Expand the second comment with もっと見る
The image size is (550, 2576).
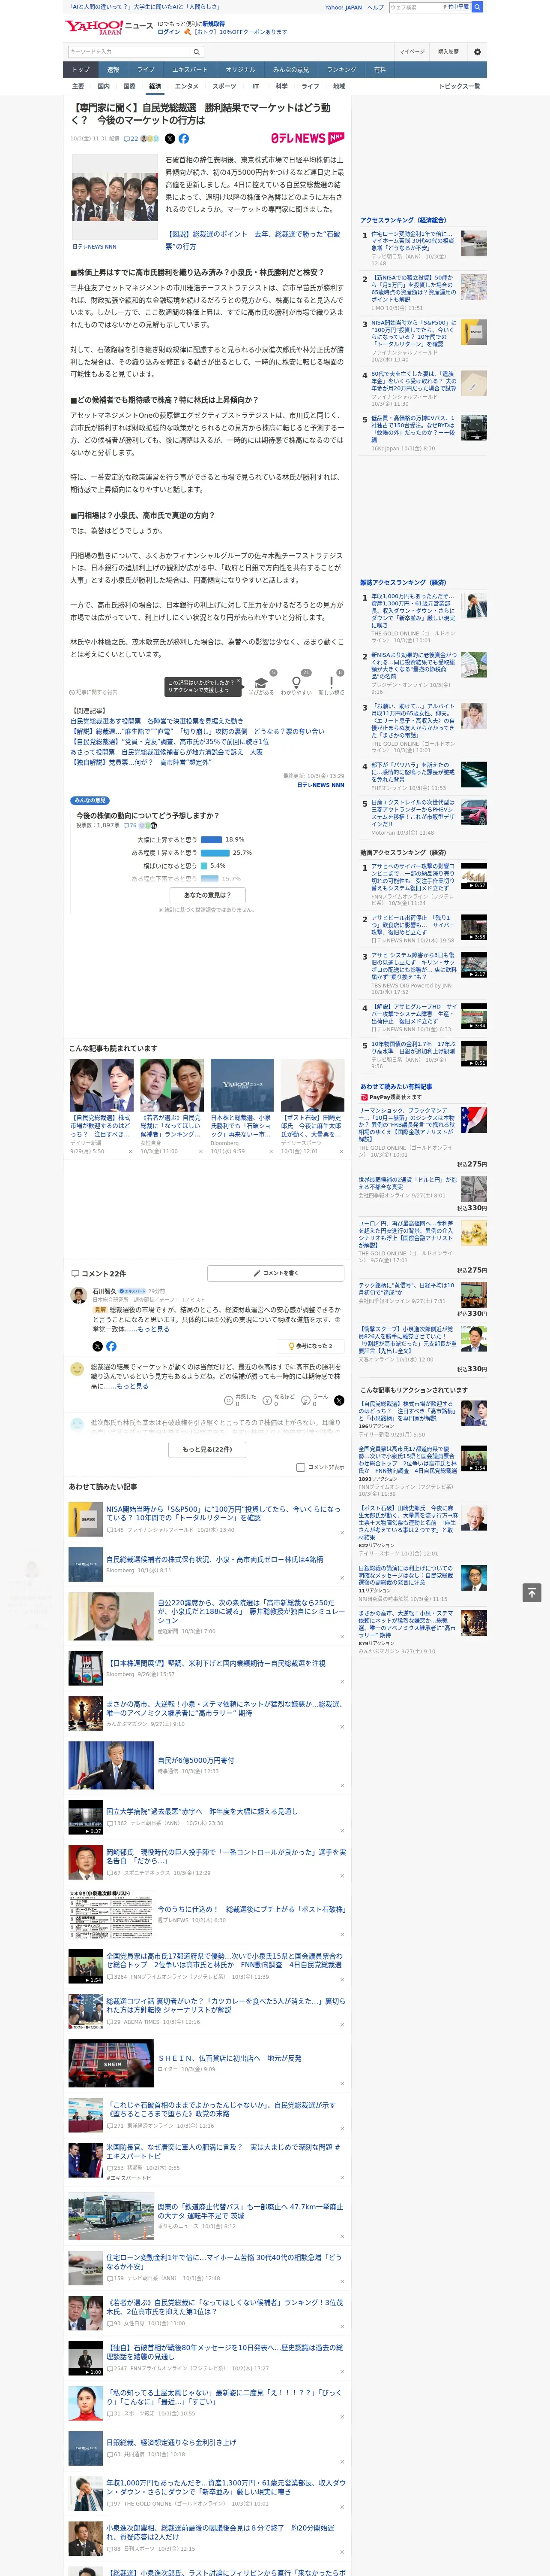click(132, 1386)
